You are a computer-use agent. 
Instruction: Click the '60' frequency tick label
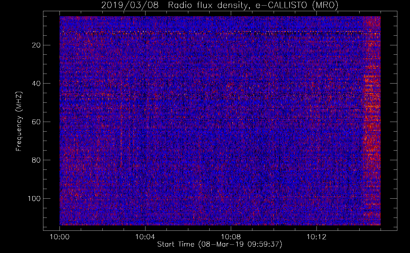pos(36,122)
